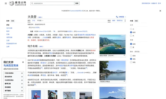Screen dimensions: 166x99
Task: Open footnote reference [1]
Action: (72, 55)
